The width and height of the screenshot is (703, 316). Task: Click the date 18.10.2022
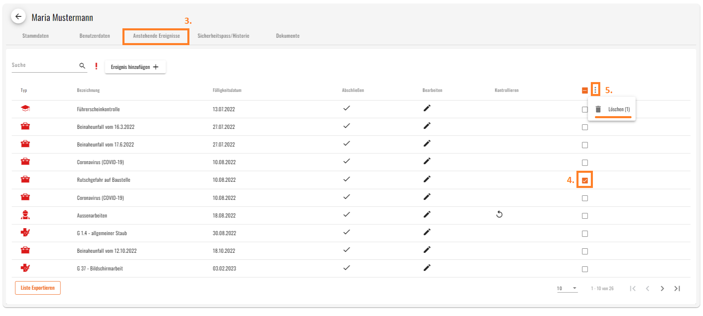click(x=224, y=251)
